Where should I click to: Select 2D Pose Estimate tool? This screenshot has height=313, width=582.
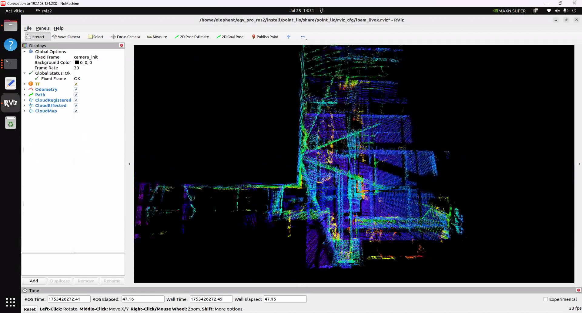[192, 37]
